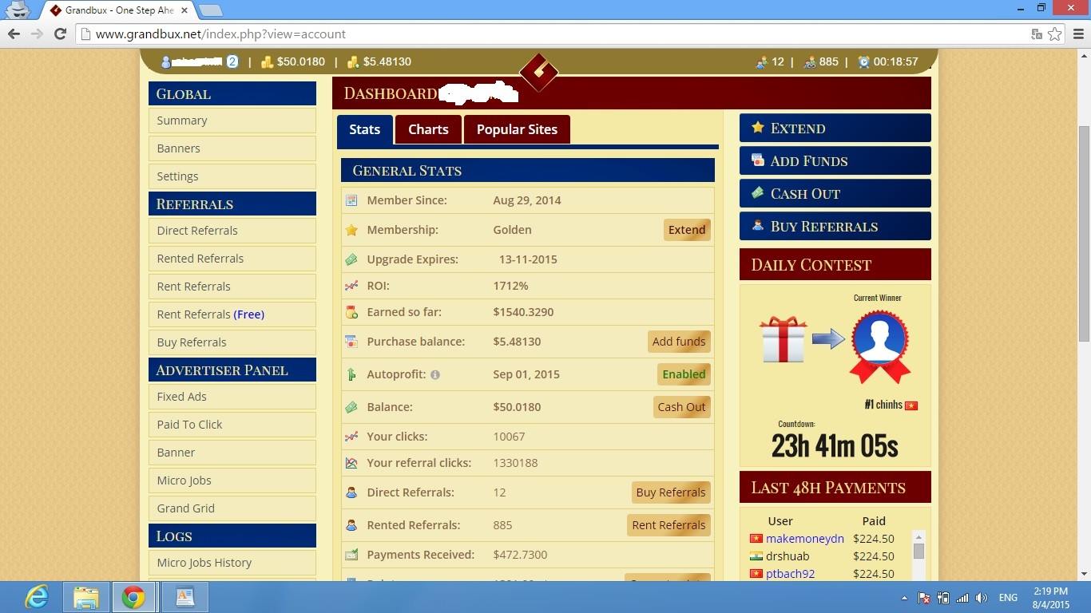Open Paid To Click advertiser option
Screen dimensions: 1091x613
(x=232, y=425)
